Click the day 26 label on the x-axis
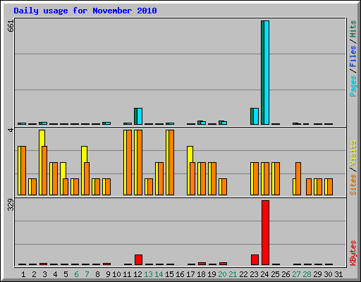Viewport: 361px width, 282px height. click(x=286, y=274)
